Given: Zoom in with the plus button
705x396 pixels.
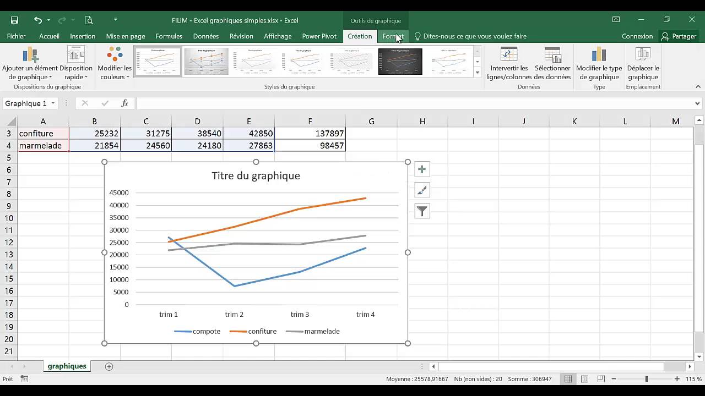Looking at the screenshot, I should coord(677,379).
